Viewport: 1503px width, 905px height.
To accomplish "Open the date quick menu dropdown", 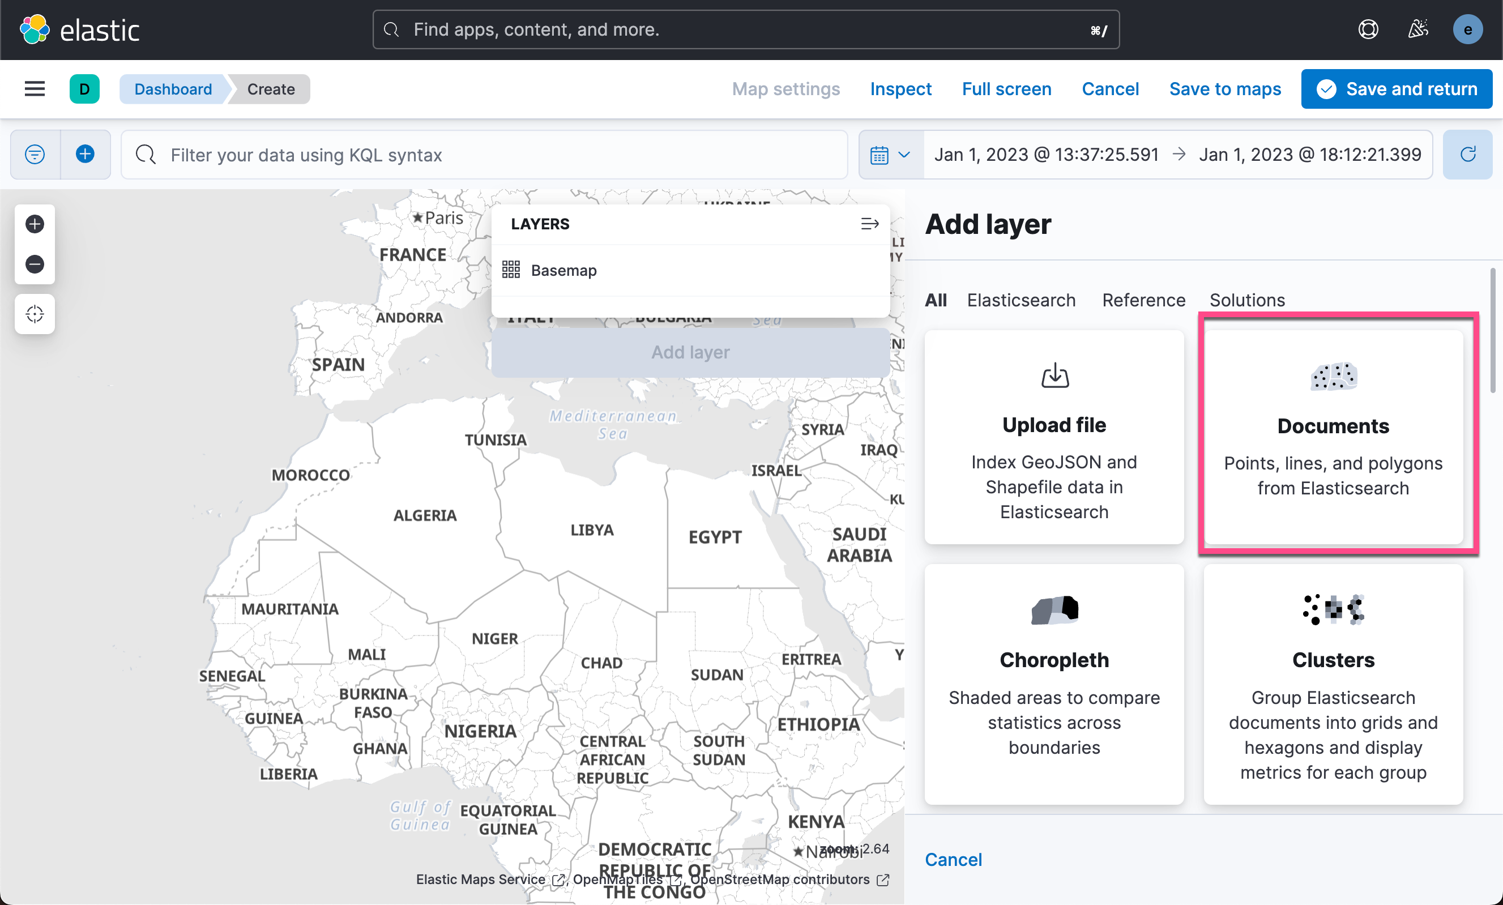I will [890, 155].
